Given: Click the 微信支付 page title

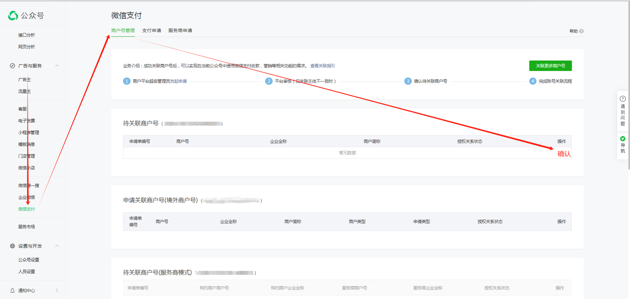Looking at the screenshot, I should (126, 15).
